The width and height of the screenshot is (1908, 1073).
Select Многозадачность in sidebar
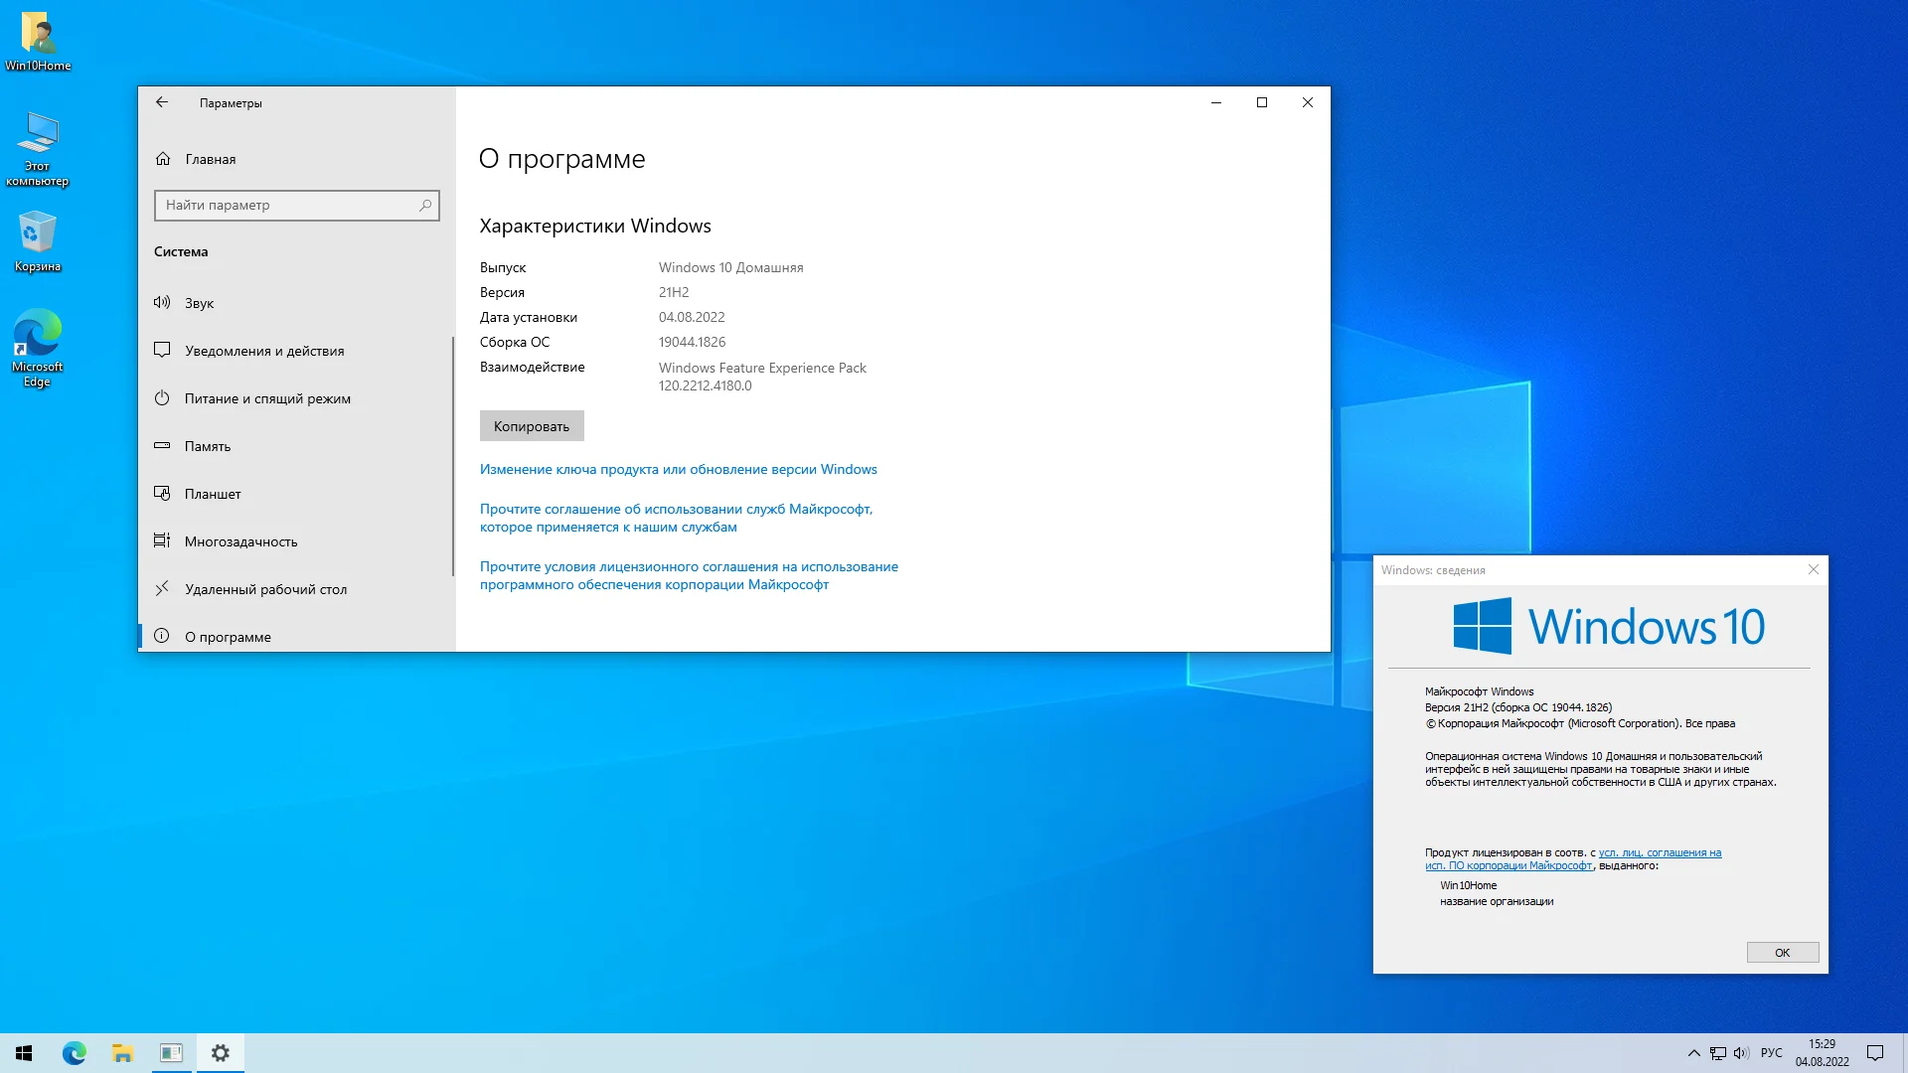tap(240, 541)
